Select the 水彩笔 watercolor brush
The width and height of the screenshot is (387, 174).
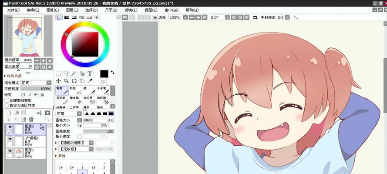pyautogui.click(x=103, y=90)
